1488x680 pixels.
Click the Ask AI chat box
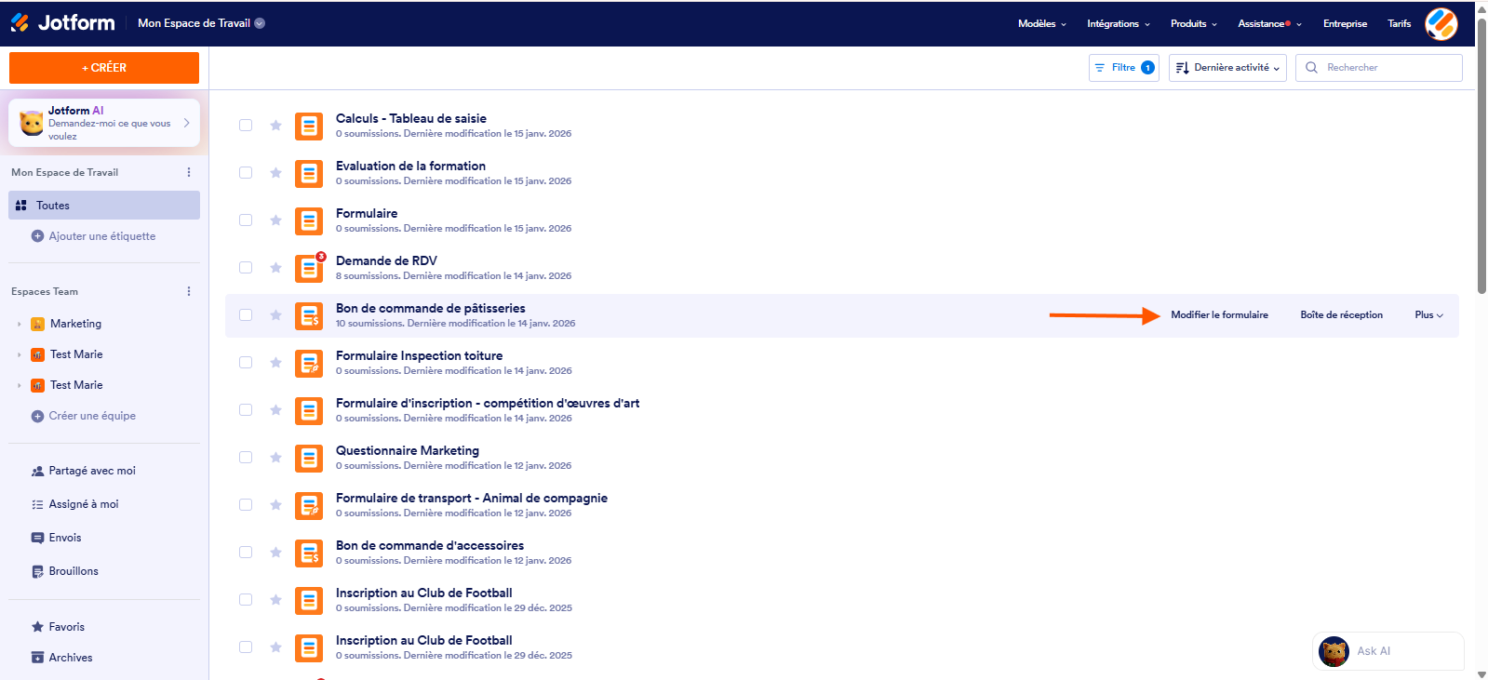tap(1387, 651)
